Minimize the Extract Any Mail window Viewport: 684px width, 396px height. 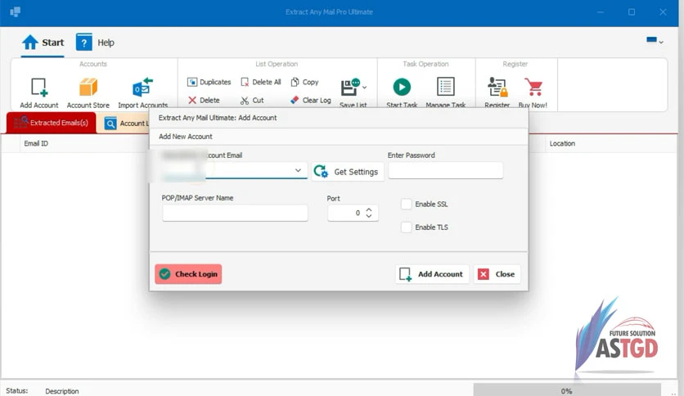click(601, 12)
